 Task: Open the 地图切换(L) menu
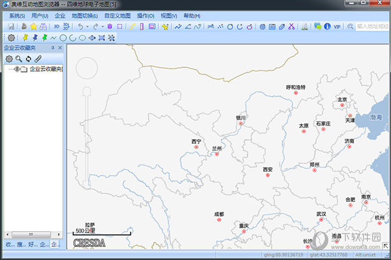85,16
